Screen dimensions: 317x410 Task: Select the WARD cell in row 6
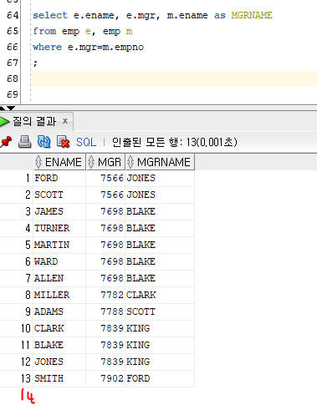[x=59, y=261]
